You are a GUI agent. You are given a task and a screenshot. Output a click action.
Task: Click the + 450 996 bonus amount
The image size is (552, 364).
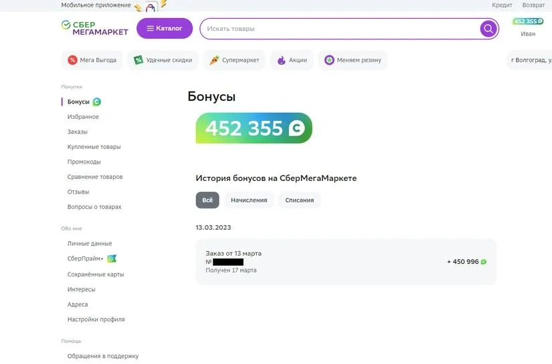coord(463,262)
